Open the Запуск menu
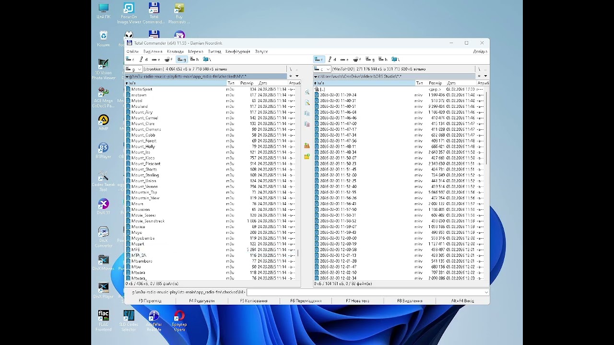This screenshot has width=614, height=345. coord(261,51)
